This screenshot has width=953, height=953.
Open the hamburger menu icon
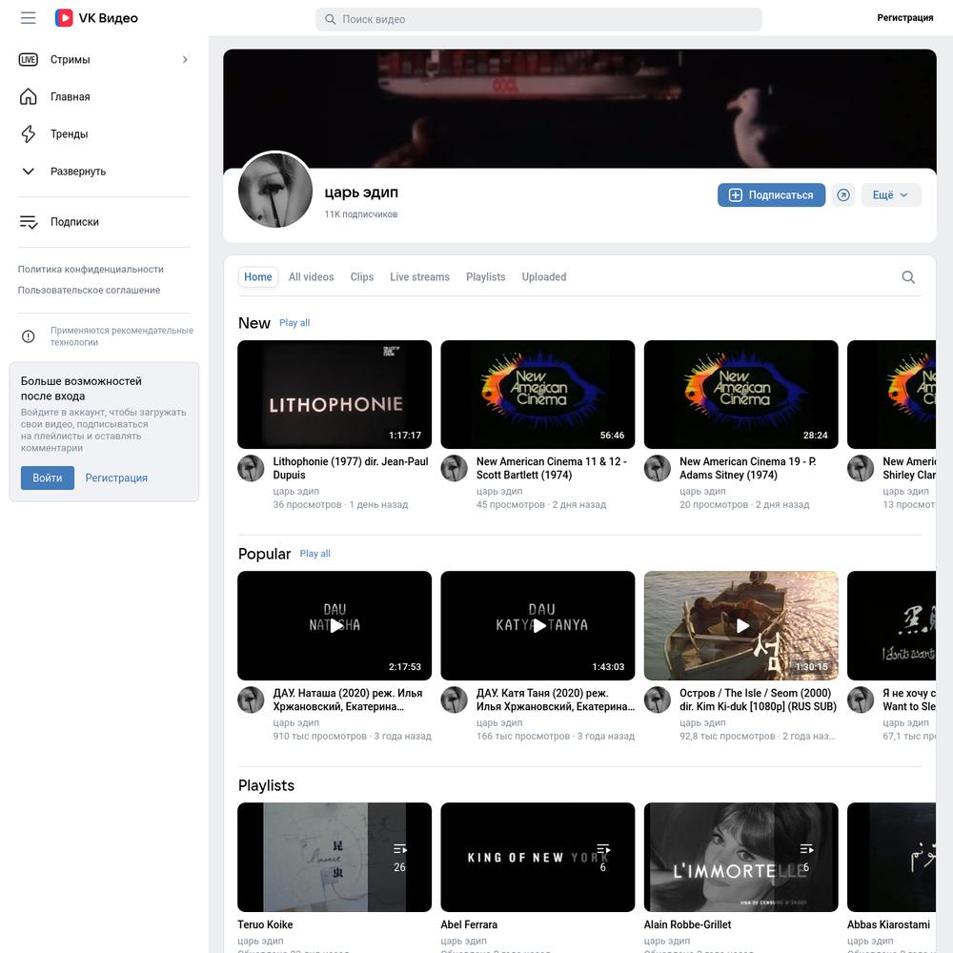[x=28, y=18]
